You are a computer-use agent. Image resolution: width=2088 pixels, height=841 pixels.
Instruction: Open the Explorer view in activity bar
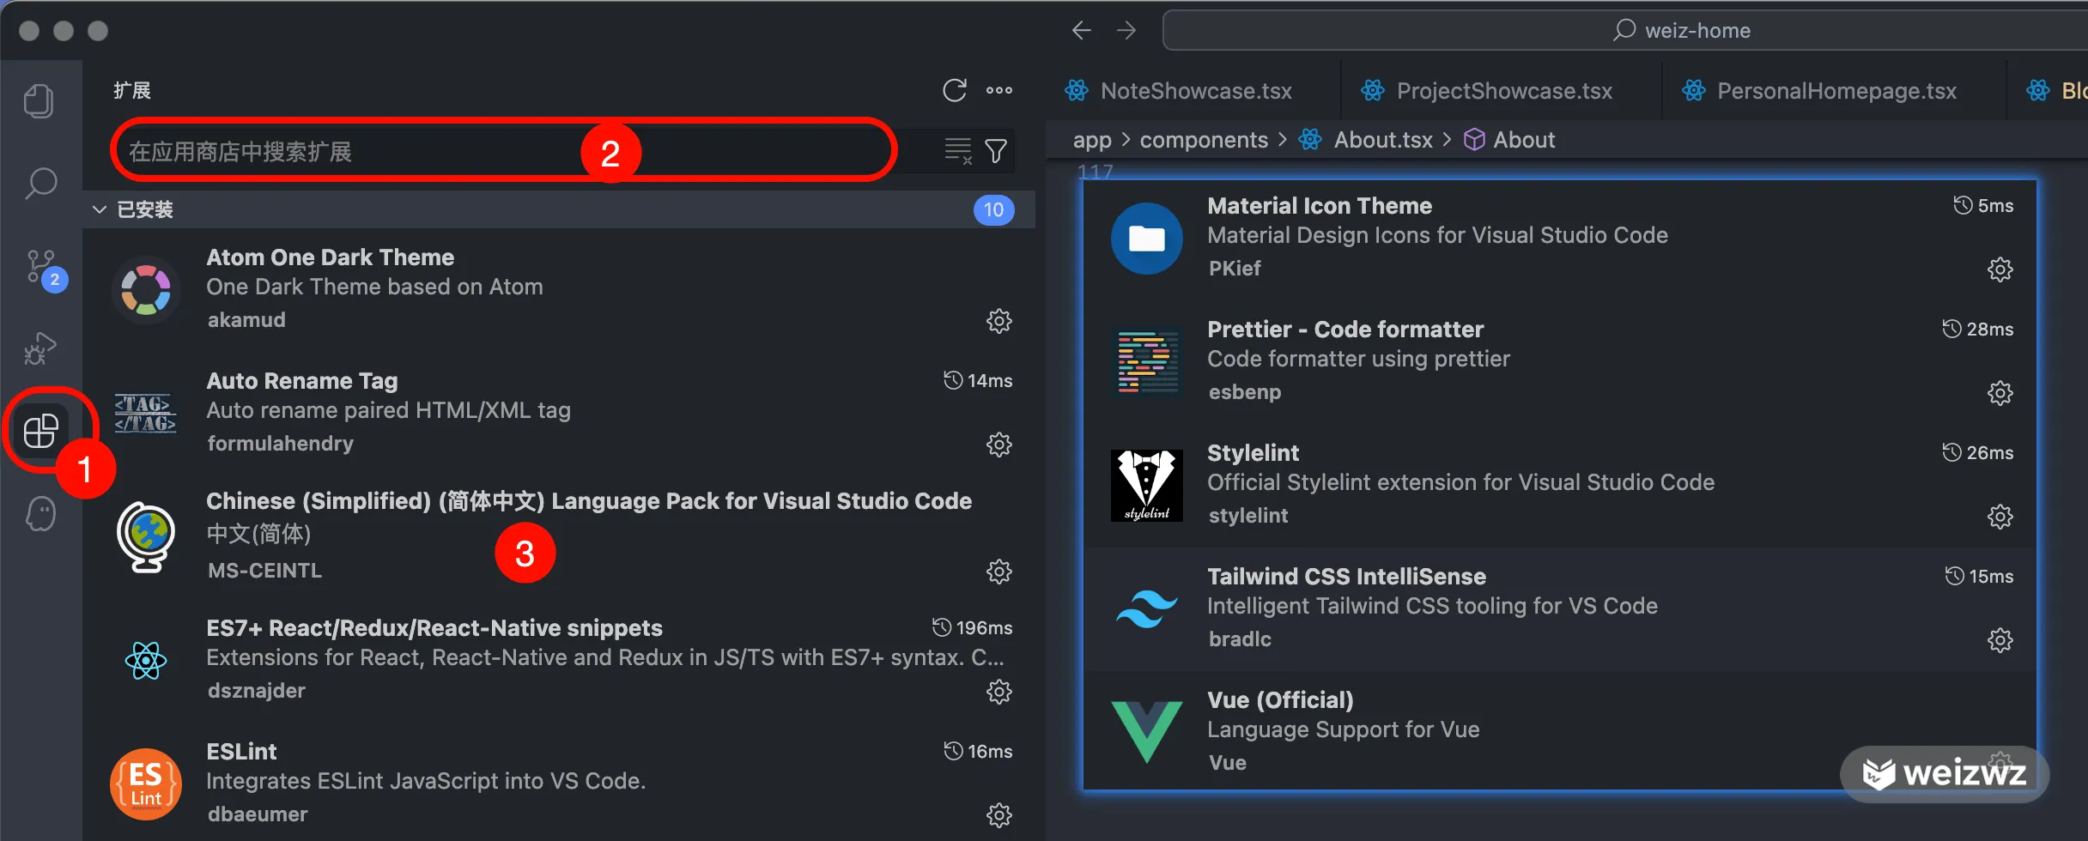tap(39, 101)
